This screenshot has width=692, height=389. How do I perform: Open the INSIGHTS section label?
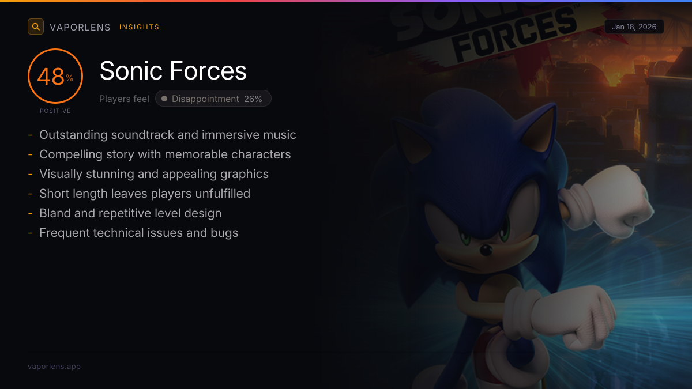tap(139, 27)
